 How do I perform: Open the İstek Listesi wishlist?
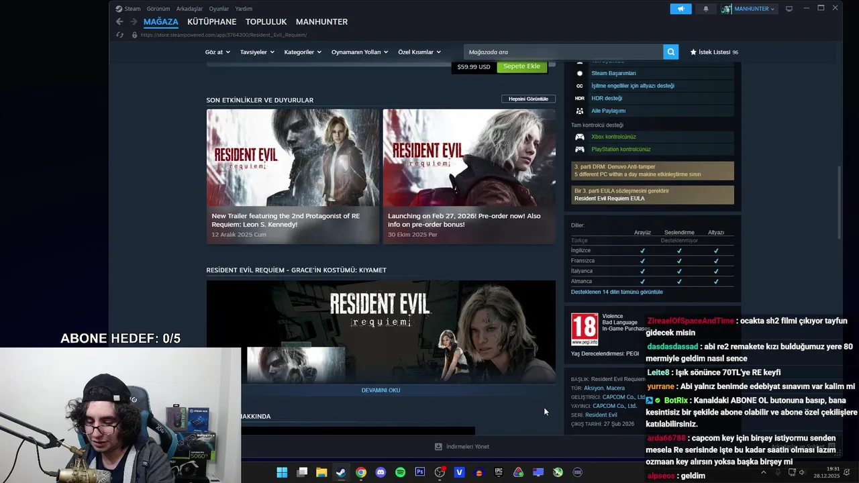coord(714,52)
